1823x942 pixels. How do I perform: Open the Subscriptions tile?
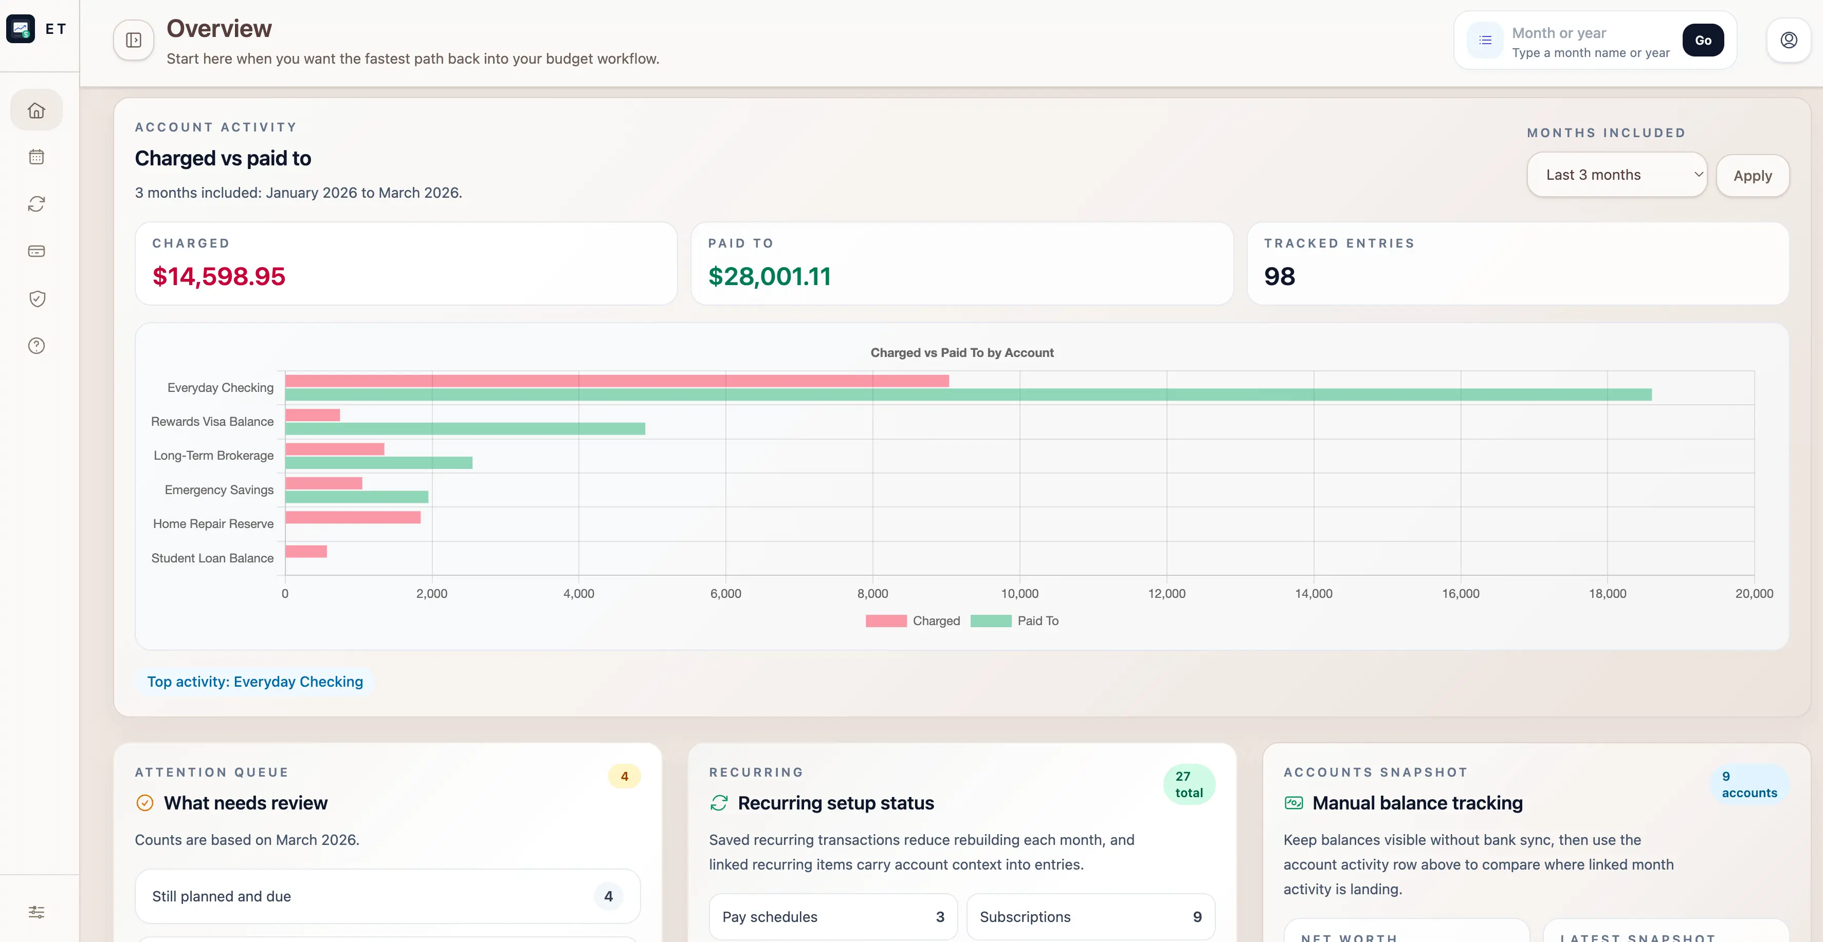(x=1090, y=916)
